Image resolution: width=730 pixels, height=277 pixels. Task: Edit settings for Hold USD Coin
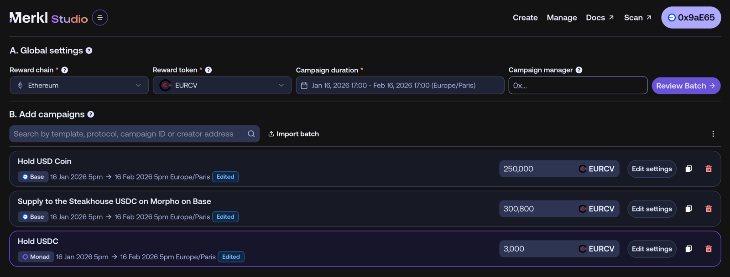coord(652,169)
